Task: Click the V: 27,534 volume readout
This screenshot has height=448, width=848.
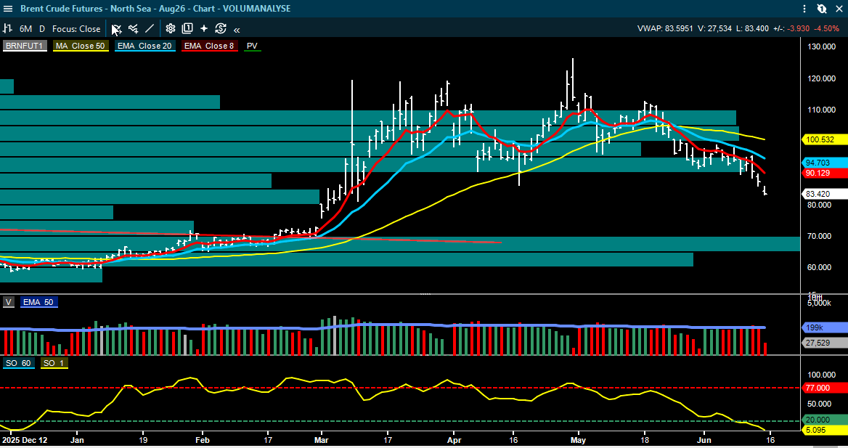Action: (x=714, y=28)
